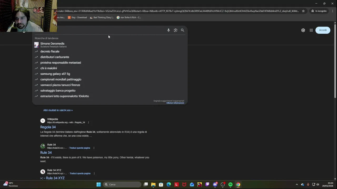Click the Wikipedia favicon
The image size is (337, 189).
pos(43,121)
